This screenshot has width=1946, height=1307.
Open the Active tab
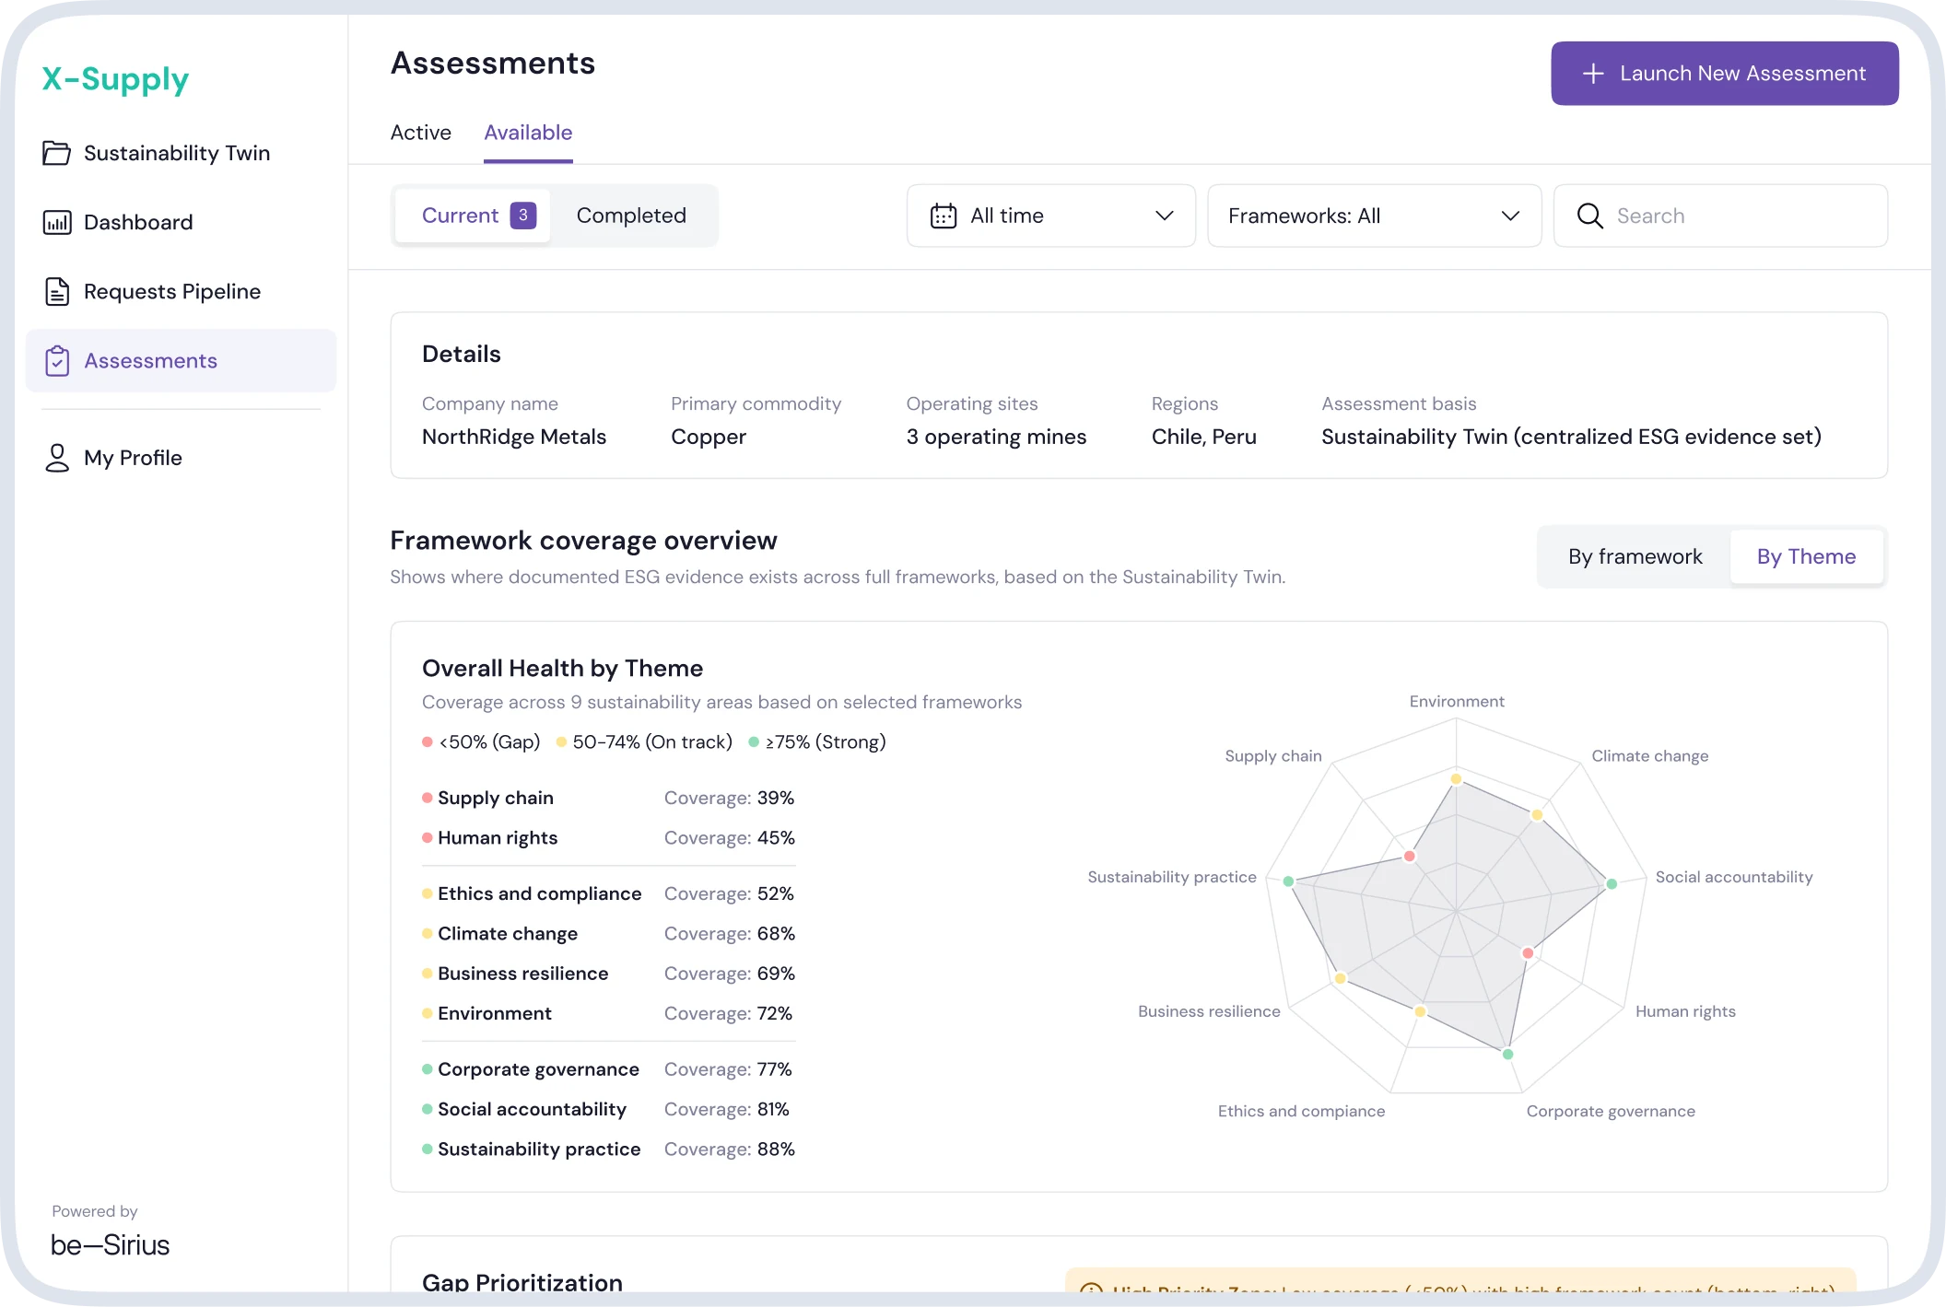click(421, 133)
